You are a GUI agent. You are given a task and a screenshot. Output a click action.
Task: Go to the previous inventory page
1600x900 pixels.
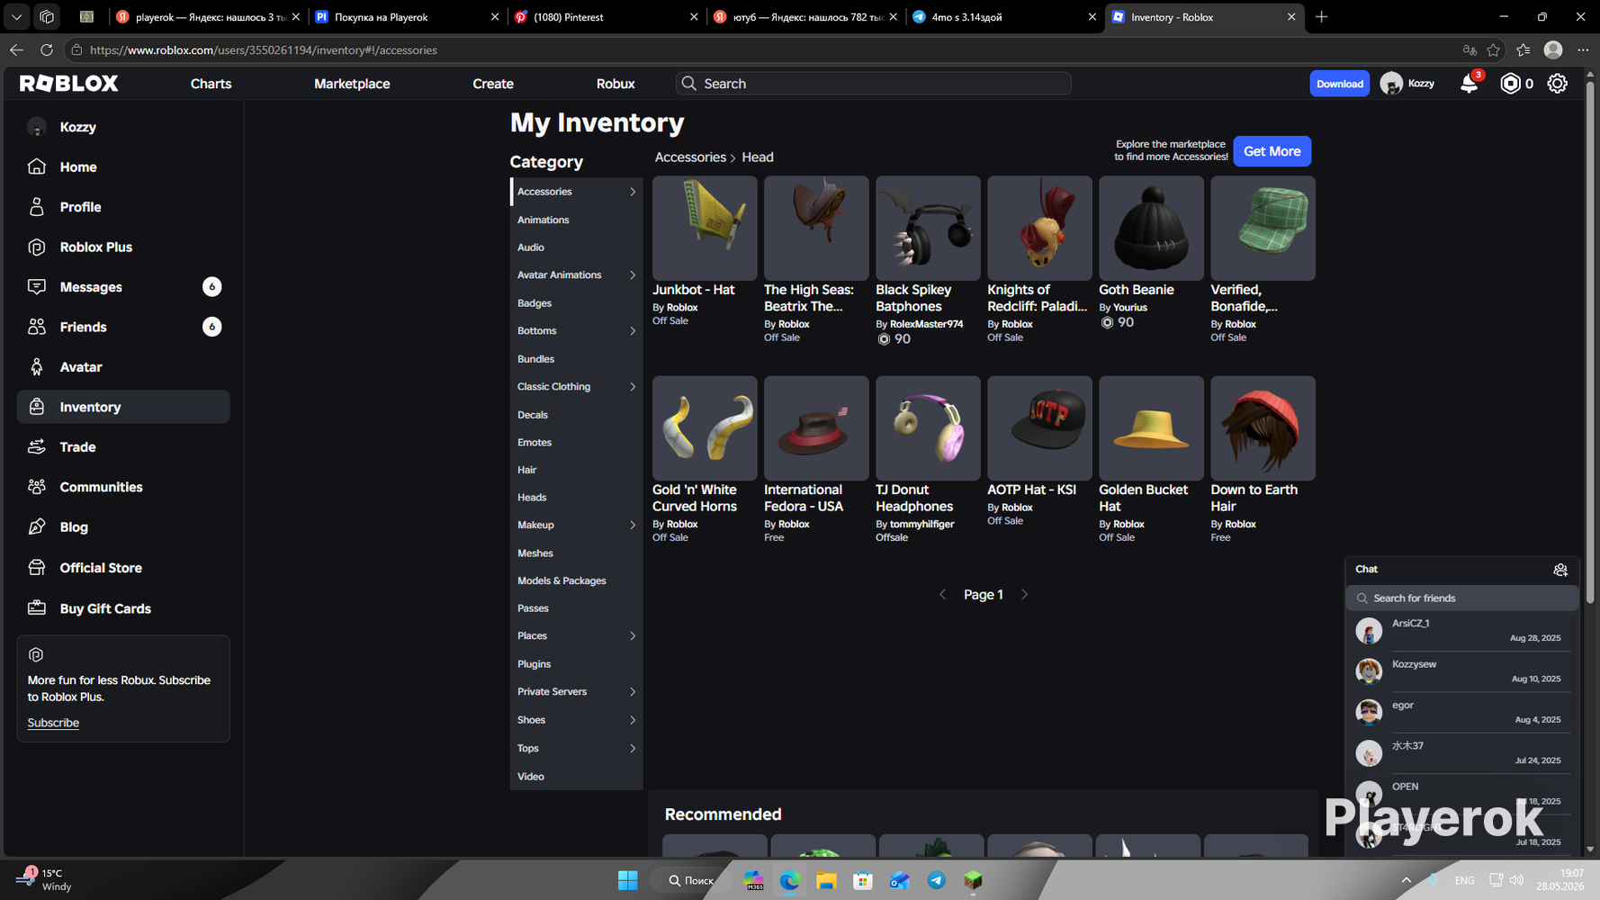[x=942, y=595]
